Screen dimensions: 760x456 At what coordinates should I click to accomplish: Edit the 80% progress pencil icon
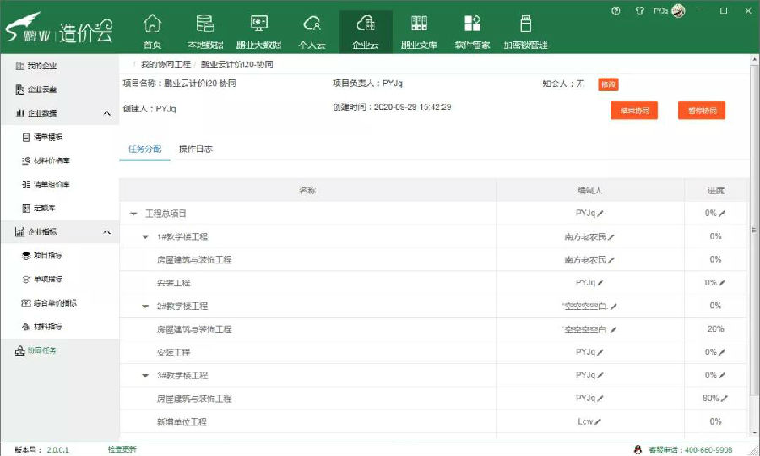tap(724, 398)
